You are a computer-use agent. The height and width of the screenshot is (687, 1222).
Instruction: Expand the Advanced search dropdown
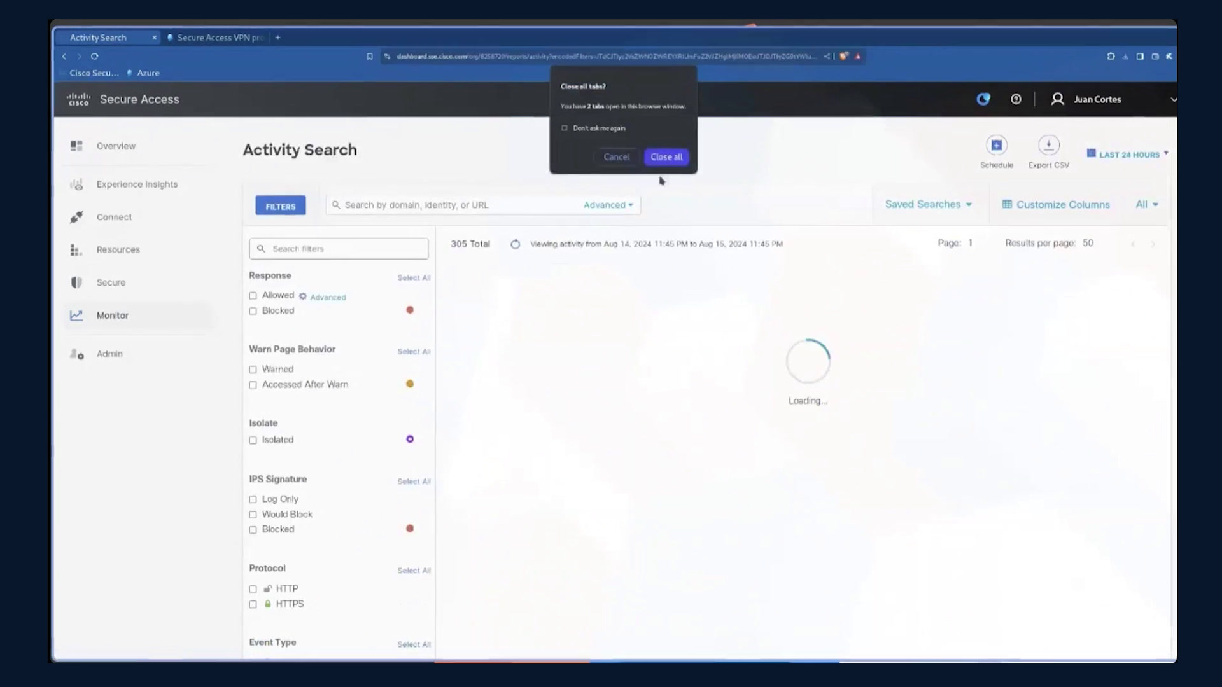coord(608,205)
